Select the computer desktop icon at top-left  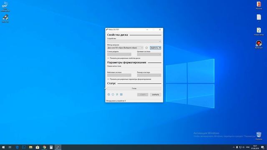(x=5, y=7)
